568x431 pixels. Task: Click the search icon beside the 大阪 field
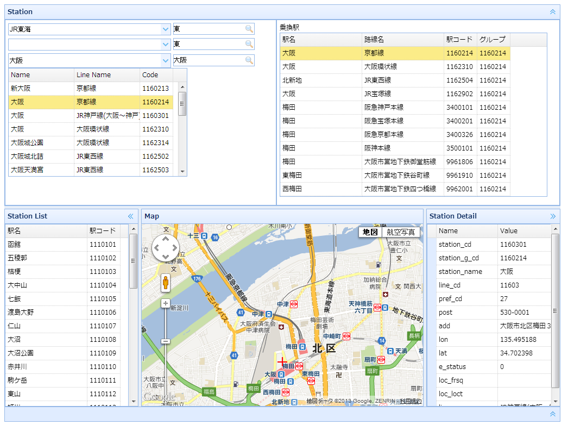click(249, 60)
